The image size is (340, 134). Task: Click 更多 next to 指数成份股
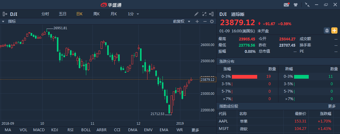[332, 106]
